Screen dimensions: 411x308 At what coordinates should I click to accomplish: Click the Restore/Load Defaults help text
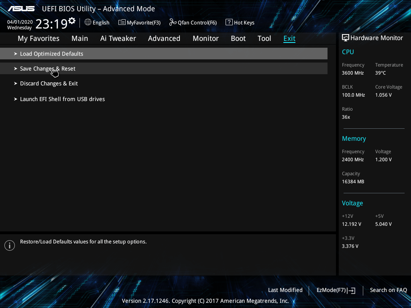point(83,242)
